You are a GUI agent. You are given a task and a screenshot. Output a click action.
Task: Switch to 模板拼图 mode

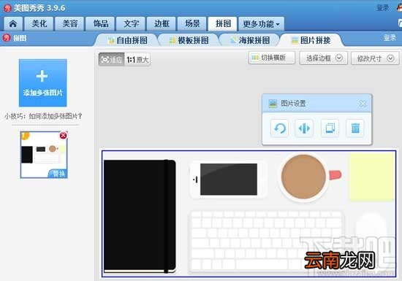pyautogui.click(x=189, y=40)
